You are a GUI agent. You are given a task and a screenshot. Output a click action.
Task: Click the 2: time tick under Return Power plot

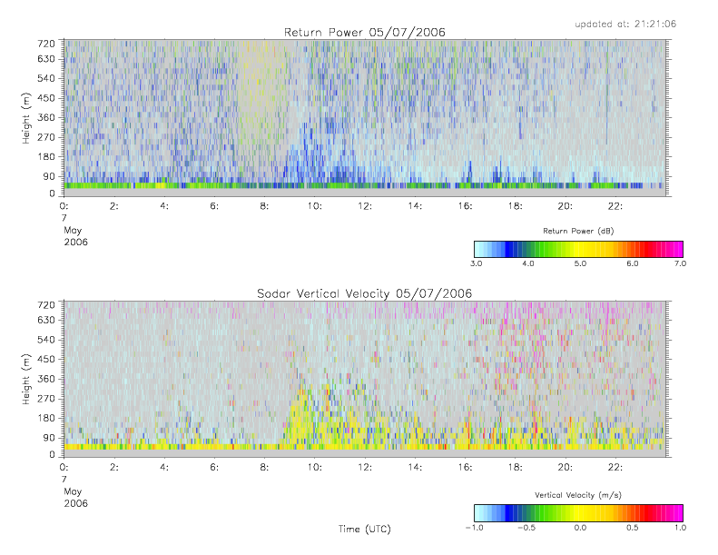click(114, 206)
